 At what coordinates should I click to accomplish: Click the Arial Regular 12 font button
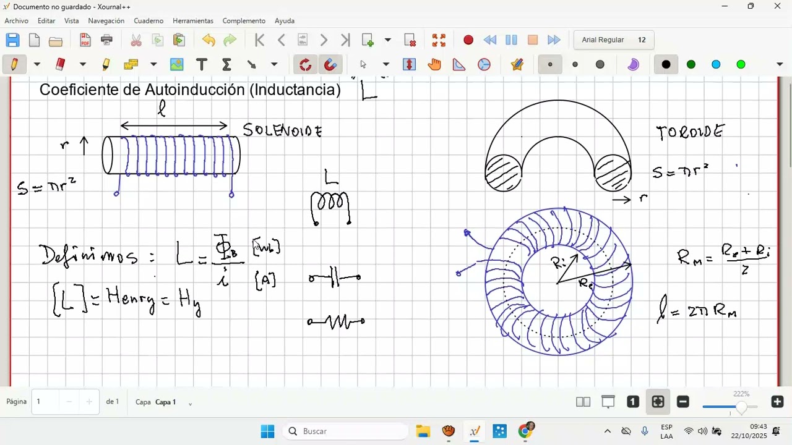pos(614,40)
